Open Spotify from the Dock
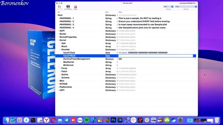 (x=87, y=120)
